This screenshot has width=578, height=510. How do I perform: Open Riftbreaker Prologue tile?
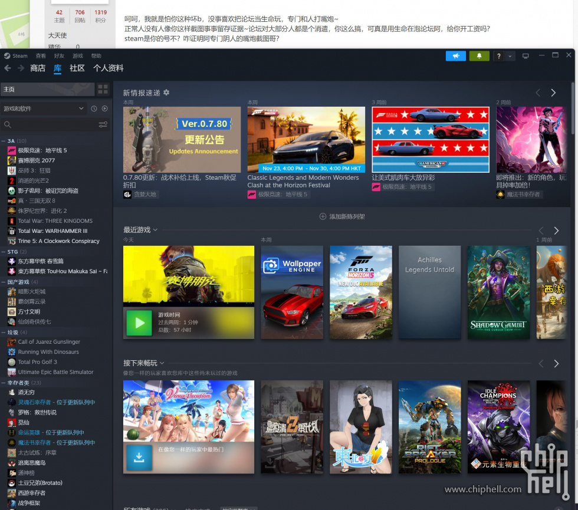click(430, 427)
